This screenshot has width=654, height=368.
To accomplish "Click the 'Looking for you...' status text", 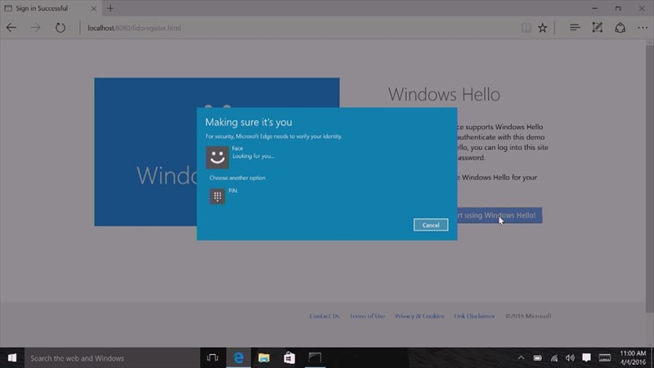I will tap(253, 156).
